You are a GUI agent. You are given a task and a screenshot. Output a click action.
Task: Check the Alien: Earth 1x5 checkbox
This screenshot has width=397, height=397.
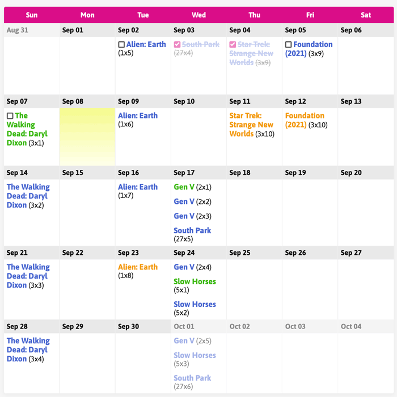coord(121,45)
